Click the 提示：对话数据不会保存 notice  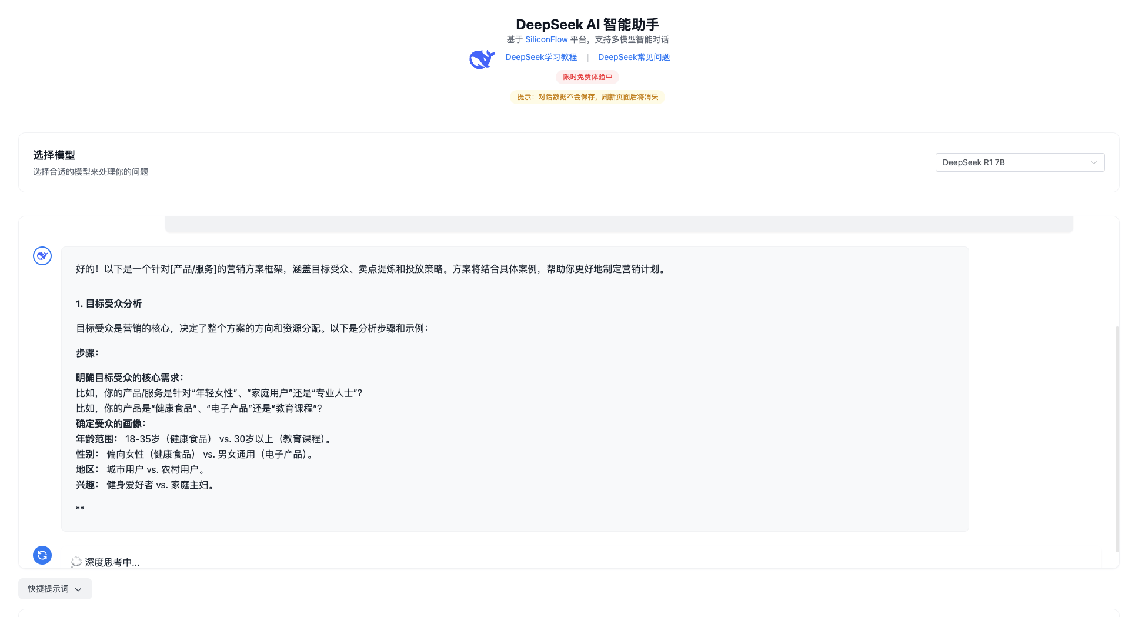pos(587,97)
